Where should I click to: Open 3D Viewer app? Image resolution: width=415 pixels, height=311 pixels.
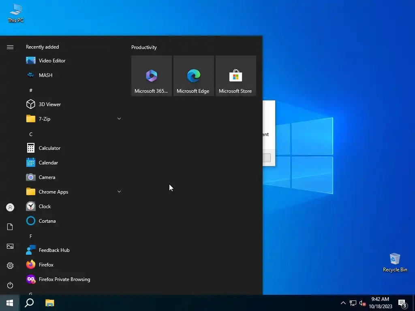(x=74, y=104)
